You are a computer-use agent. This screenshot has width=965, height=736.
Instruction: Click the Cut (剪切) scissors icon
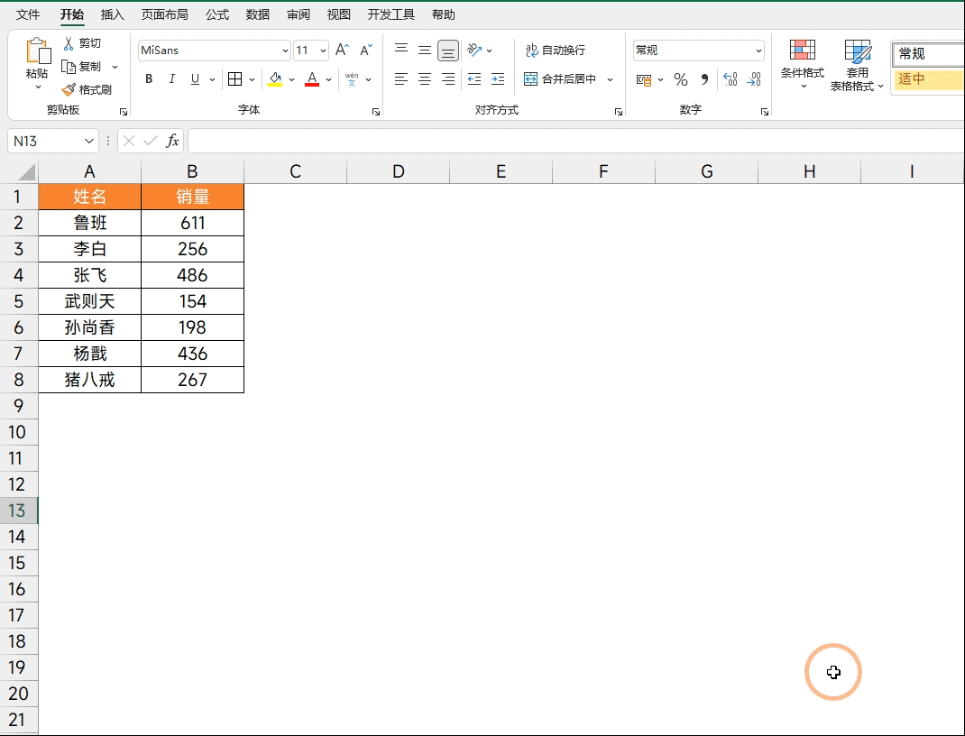coord(69,43)
